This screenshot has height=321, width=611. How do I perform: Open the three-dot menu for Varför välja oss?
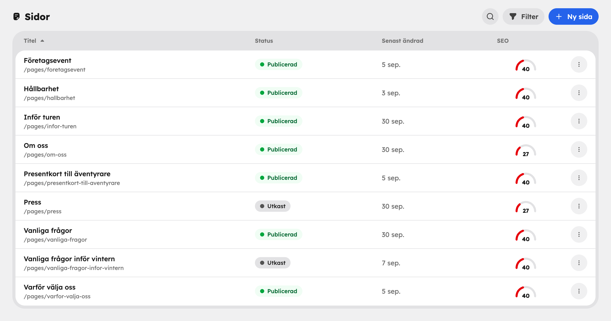[x=579, y=291]
